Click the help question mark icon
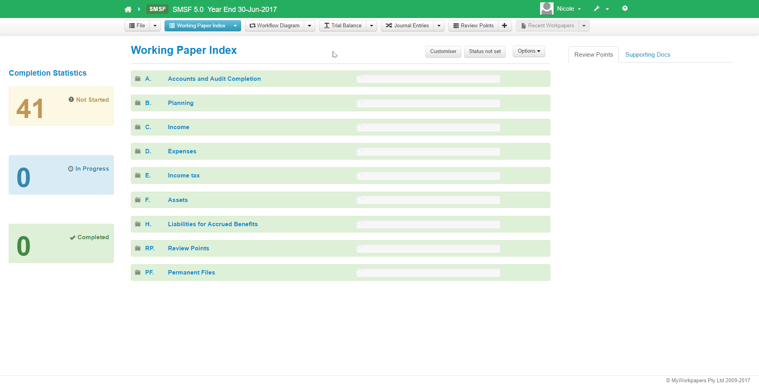The image size is (759, 385). pyautogui.click(x=625, y=8)
